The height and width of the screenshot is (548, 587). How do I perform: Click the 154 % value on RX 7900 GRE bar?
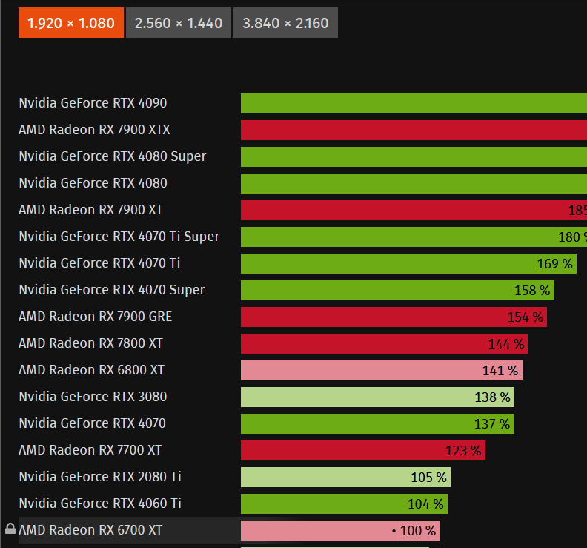[525, 317]
